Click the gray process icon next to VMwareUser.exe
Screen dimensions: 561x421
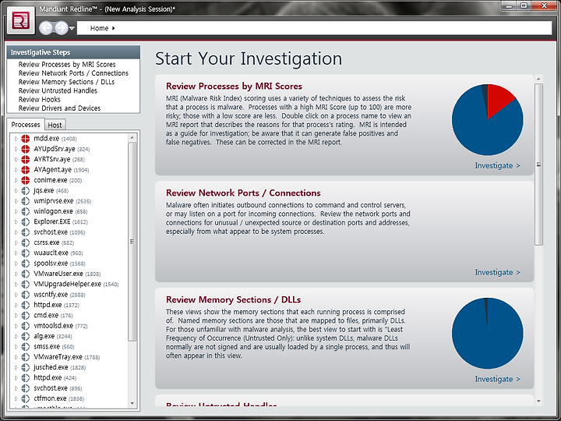[26, 274]
